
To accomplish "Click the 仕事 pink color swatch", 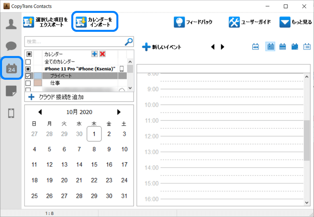I will 38,83.
